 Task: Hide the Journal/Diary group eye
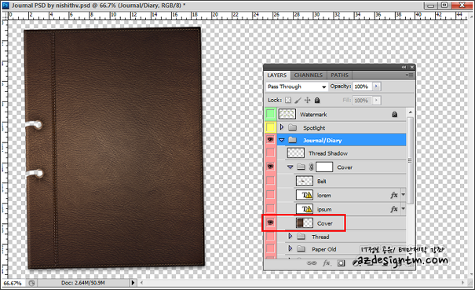coord(270,140)
